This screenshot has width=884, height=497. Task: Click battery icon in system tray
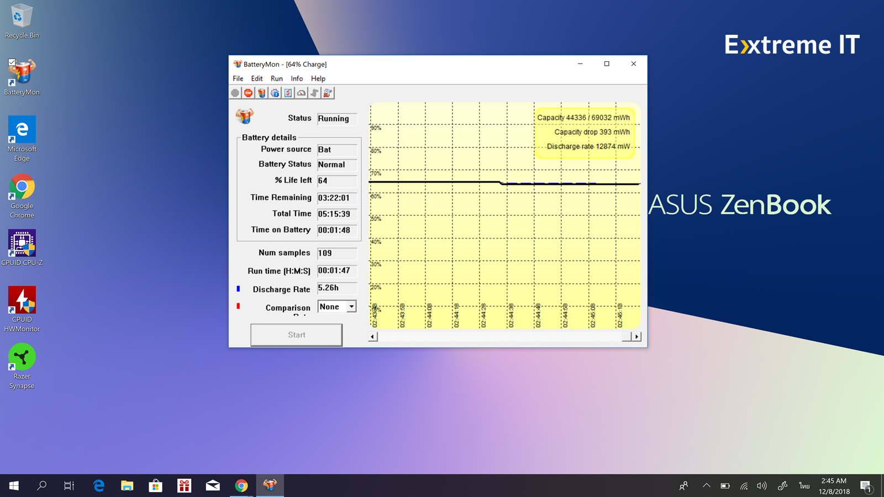tap(725, 486)
